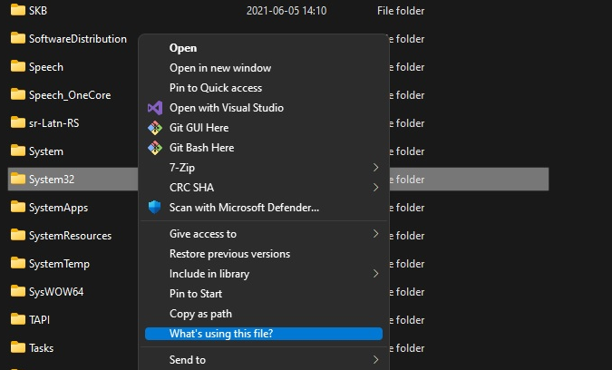
Task: Select the SysWOW64 folder icon
Action: point(18,291)
